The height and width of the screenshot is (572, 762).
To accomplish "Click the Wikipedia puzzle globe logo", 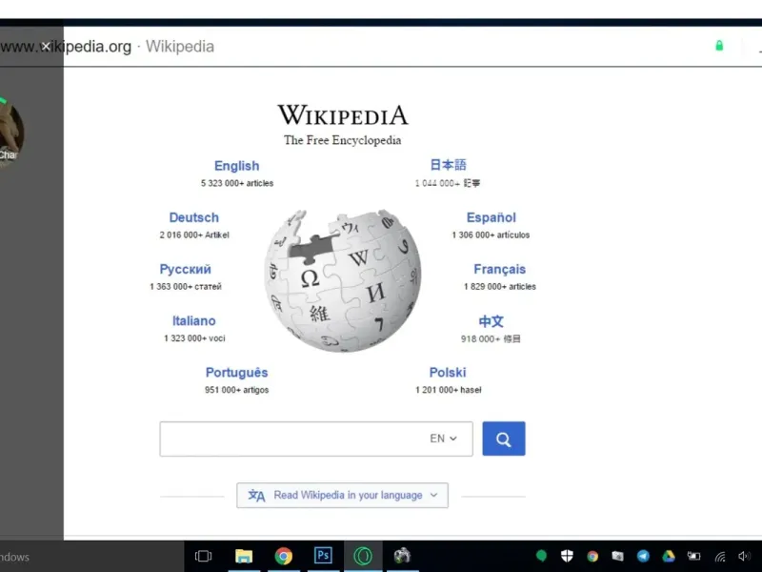I will coord(343,280).
